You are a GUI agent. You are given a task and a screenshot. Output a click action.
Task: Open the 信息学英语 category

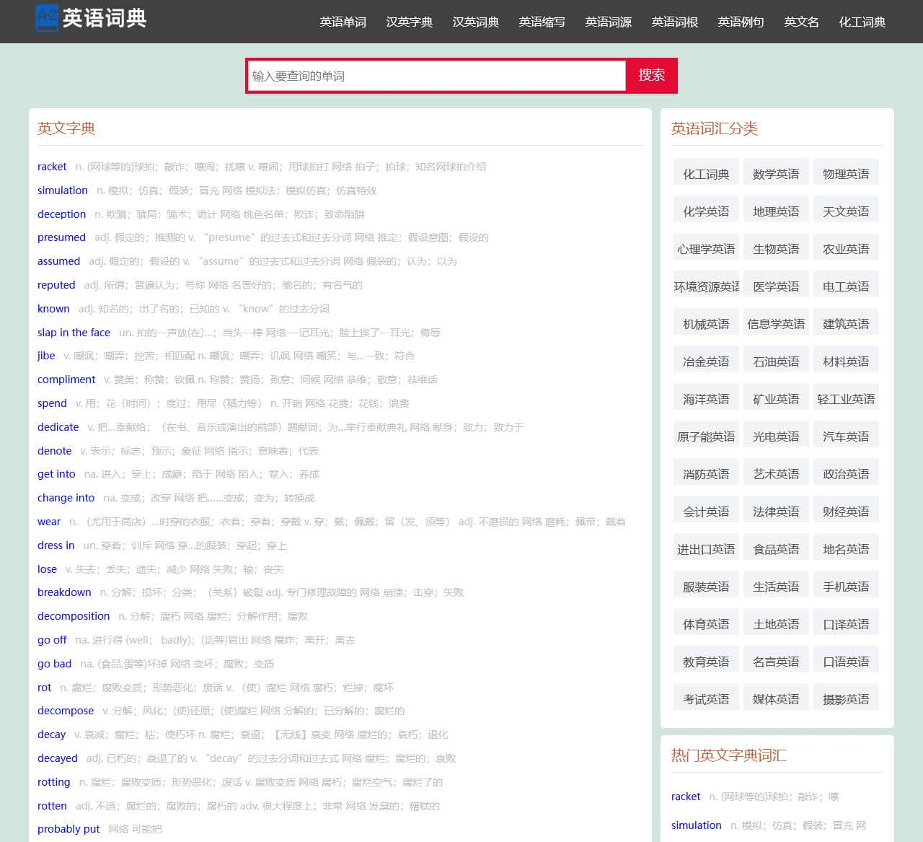click(776, 324)
